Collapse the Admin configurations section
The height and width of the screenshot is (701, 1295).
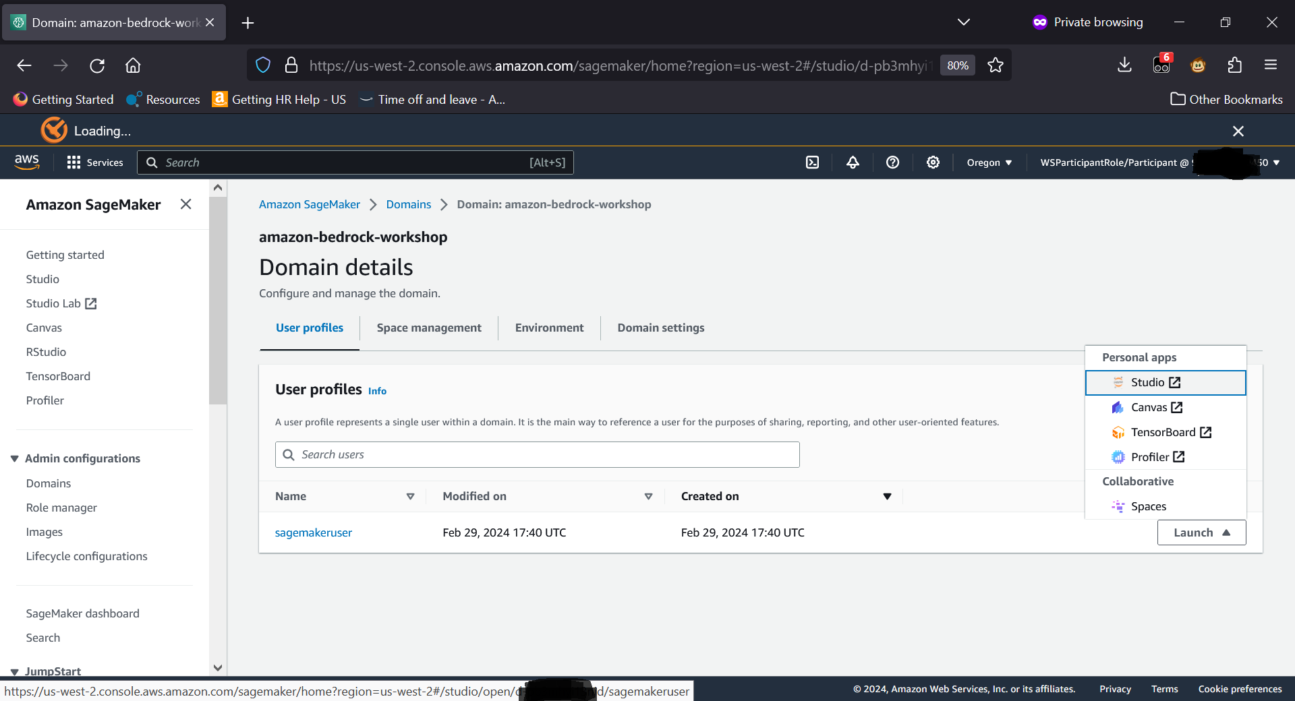pos(14,458)
